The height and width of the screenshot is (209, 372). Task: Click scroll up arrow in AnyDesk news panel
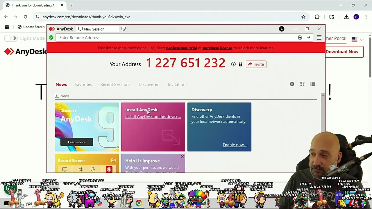(323, 95)
